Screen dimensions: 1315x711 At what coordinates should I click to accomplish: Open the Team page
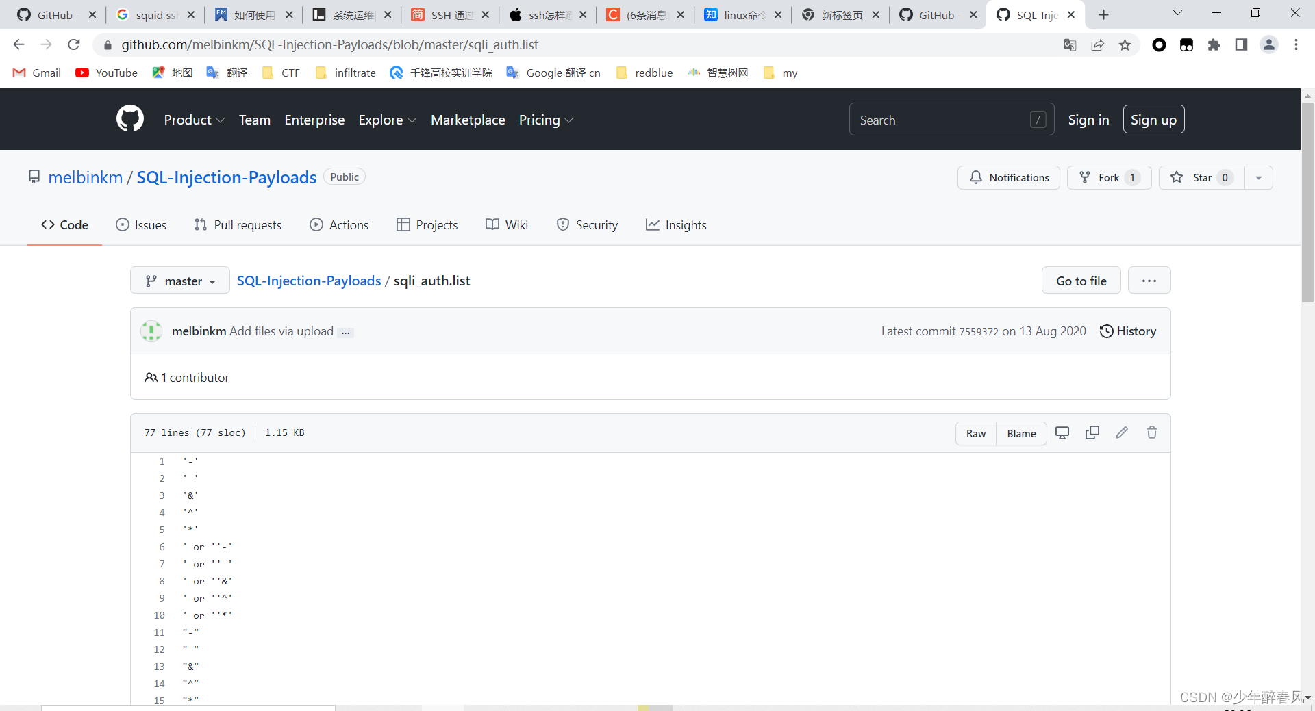(255, 120)
